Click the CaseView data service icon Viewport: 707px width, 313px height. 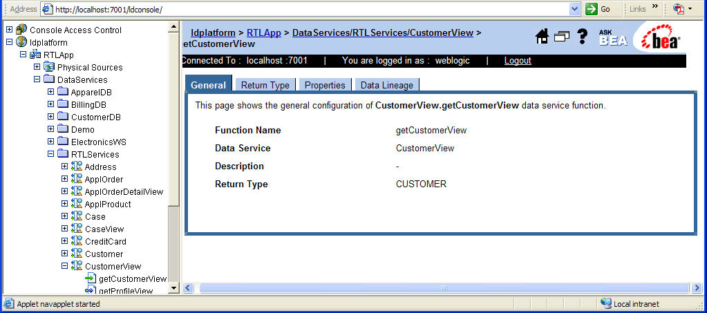(x=77, y=229)
